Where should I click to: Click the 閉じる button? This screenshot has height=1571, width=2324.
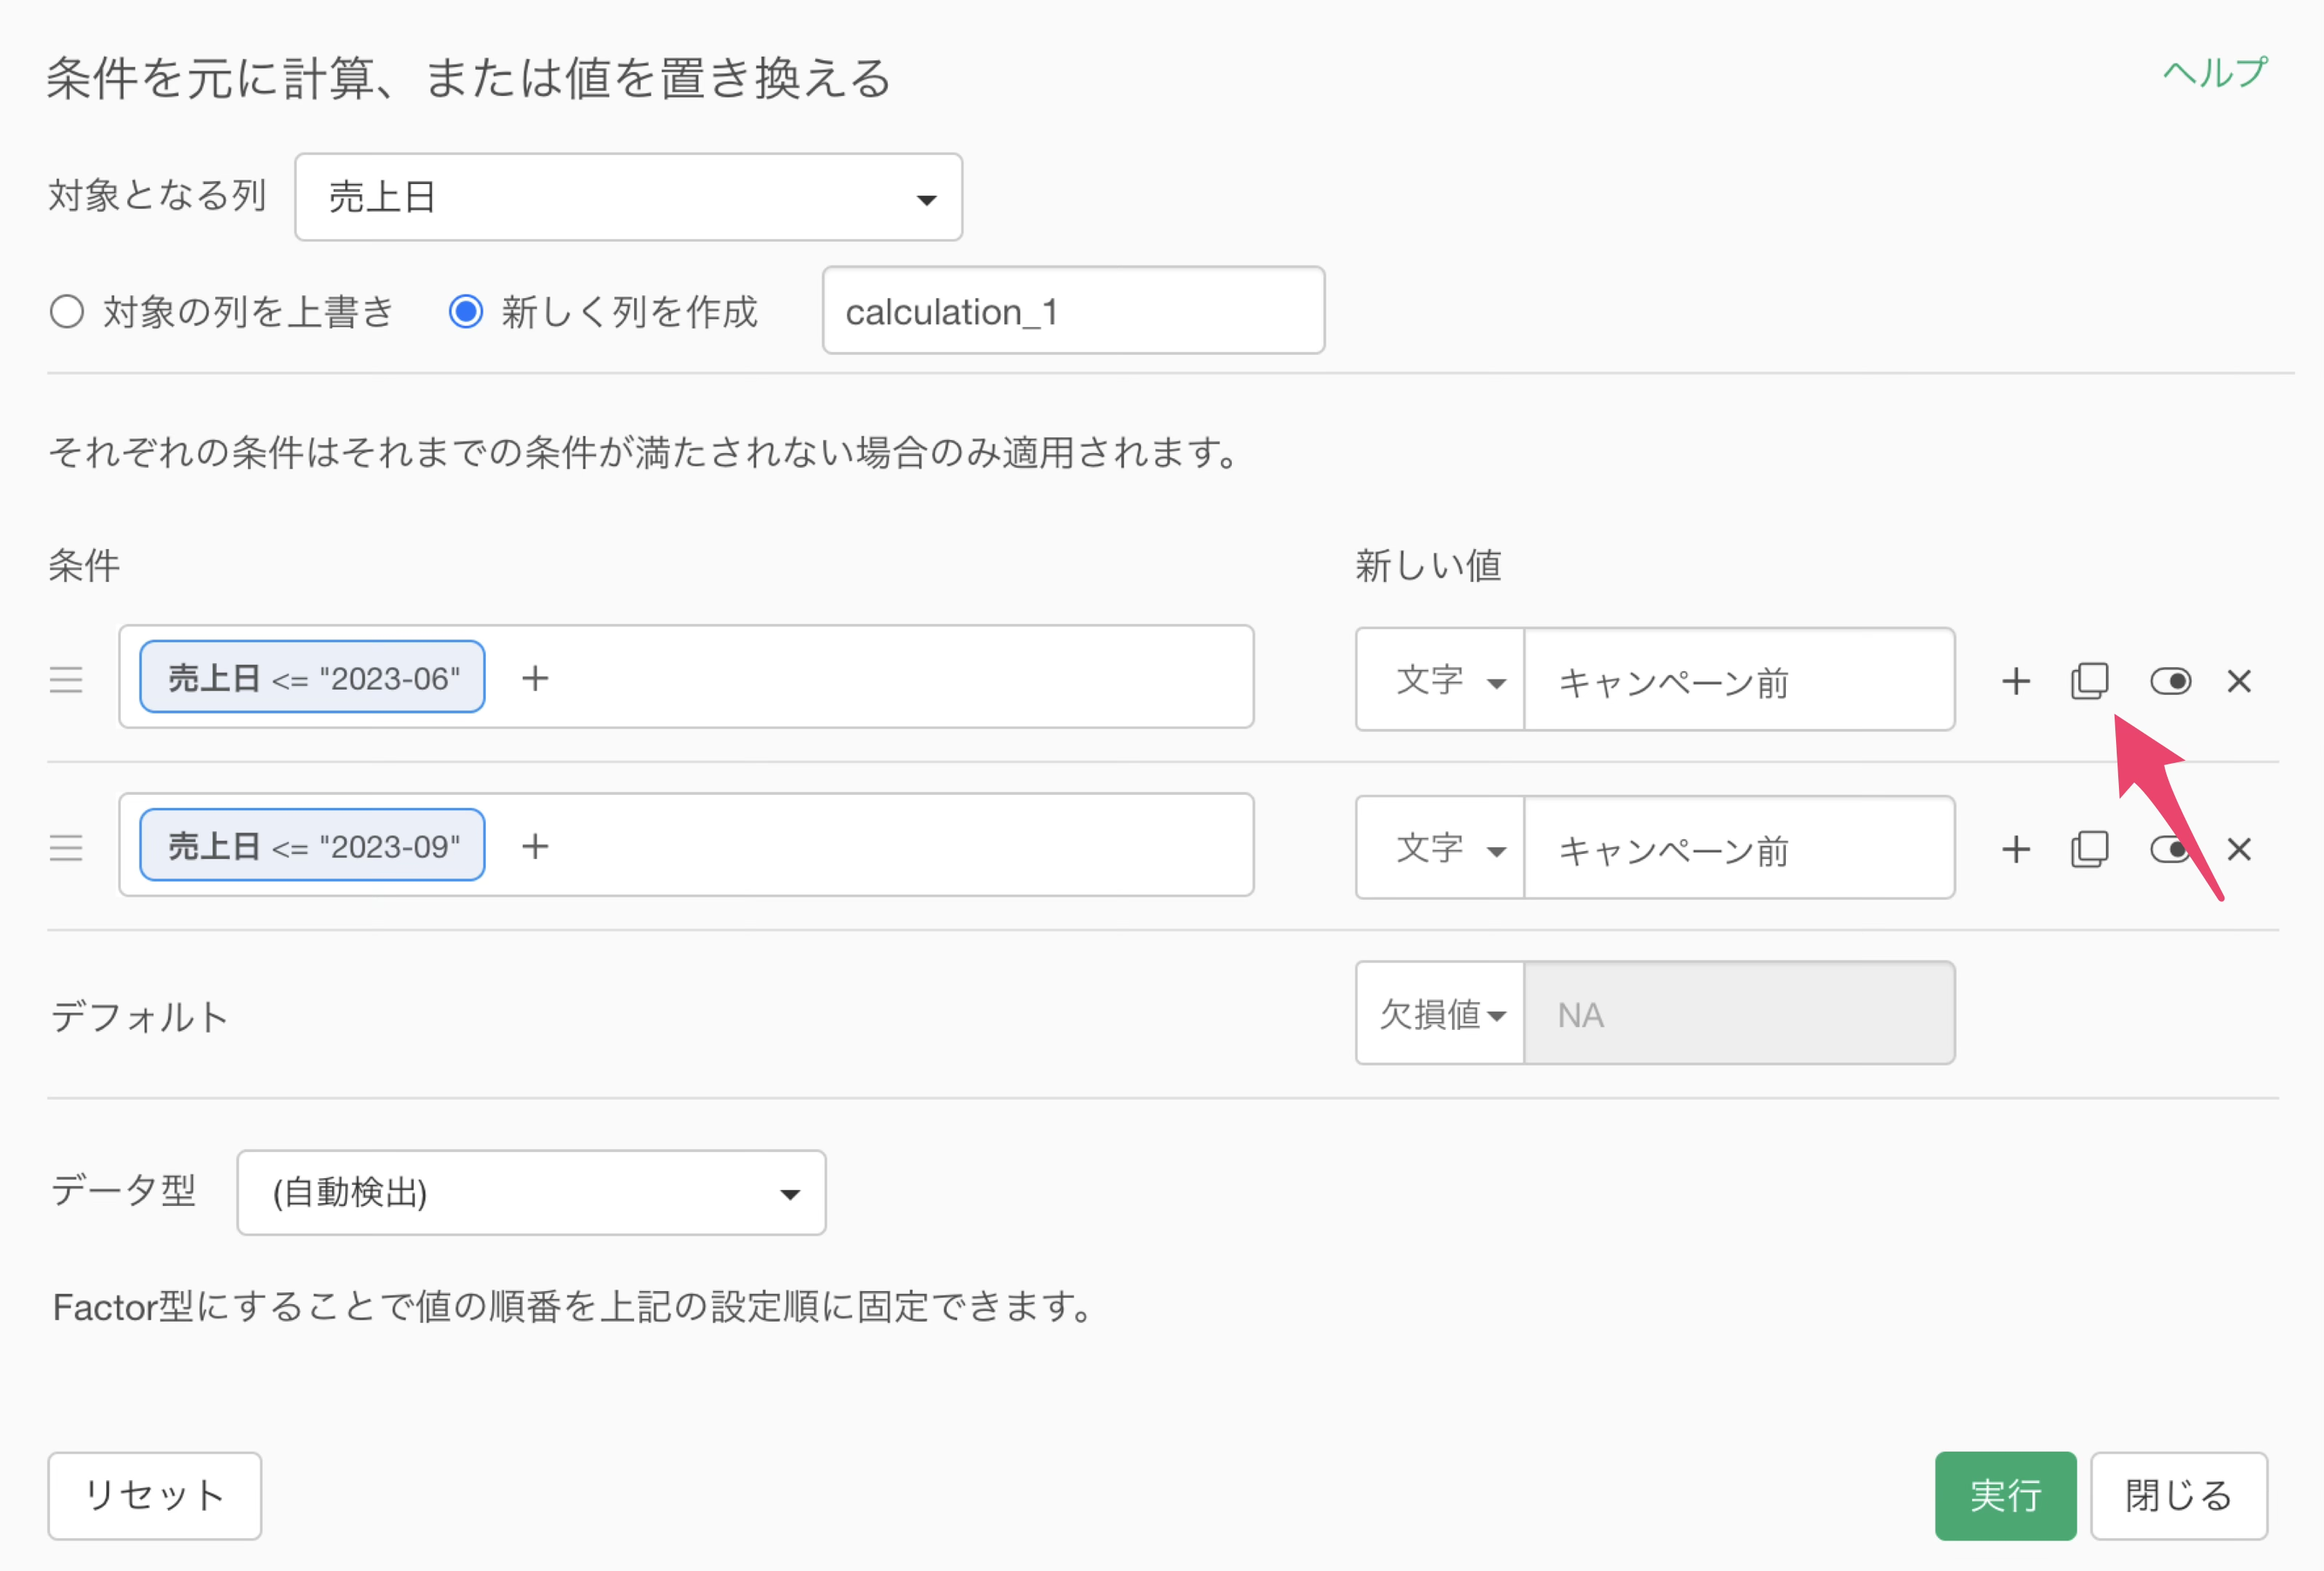click(x=2179, y=1496)
